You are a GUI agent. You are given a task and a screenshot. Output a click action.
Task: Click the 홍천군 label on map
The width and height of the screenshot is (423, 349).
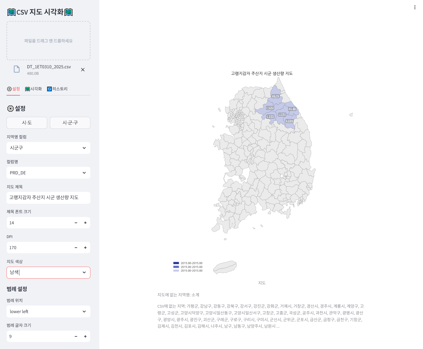pos(270,108)
